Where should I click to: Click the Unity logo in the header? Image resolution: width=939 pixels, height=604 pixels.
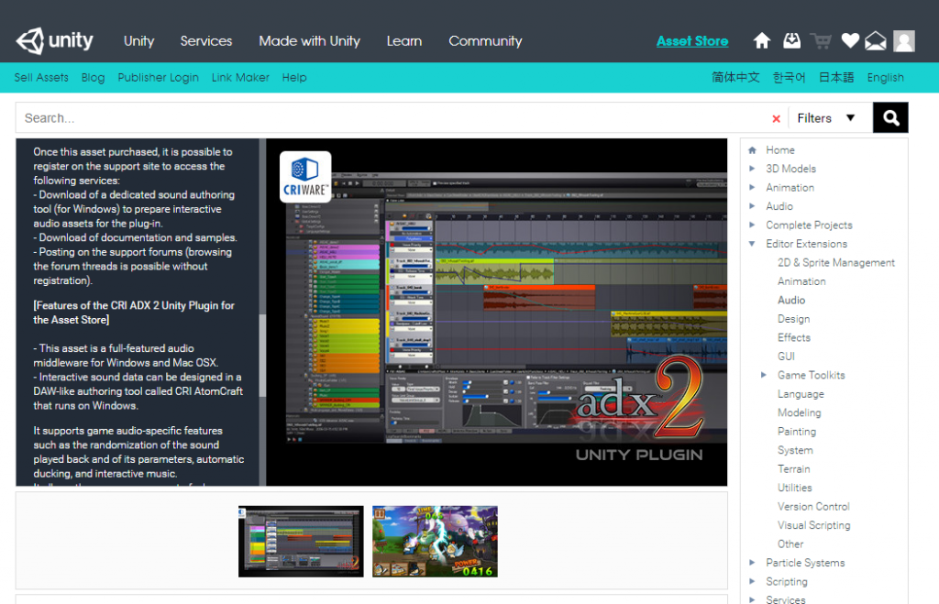[x=54, y=40]
